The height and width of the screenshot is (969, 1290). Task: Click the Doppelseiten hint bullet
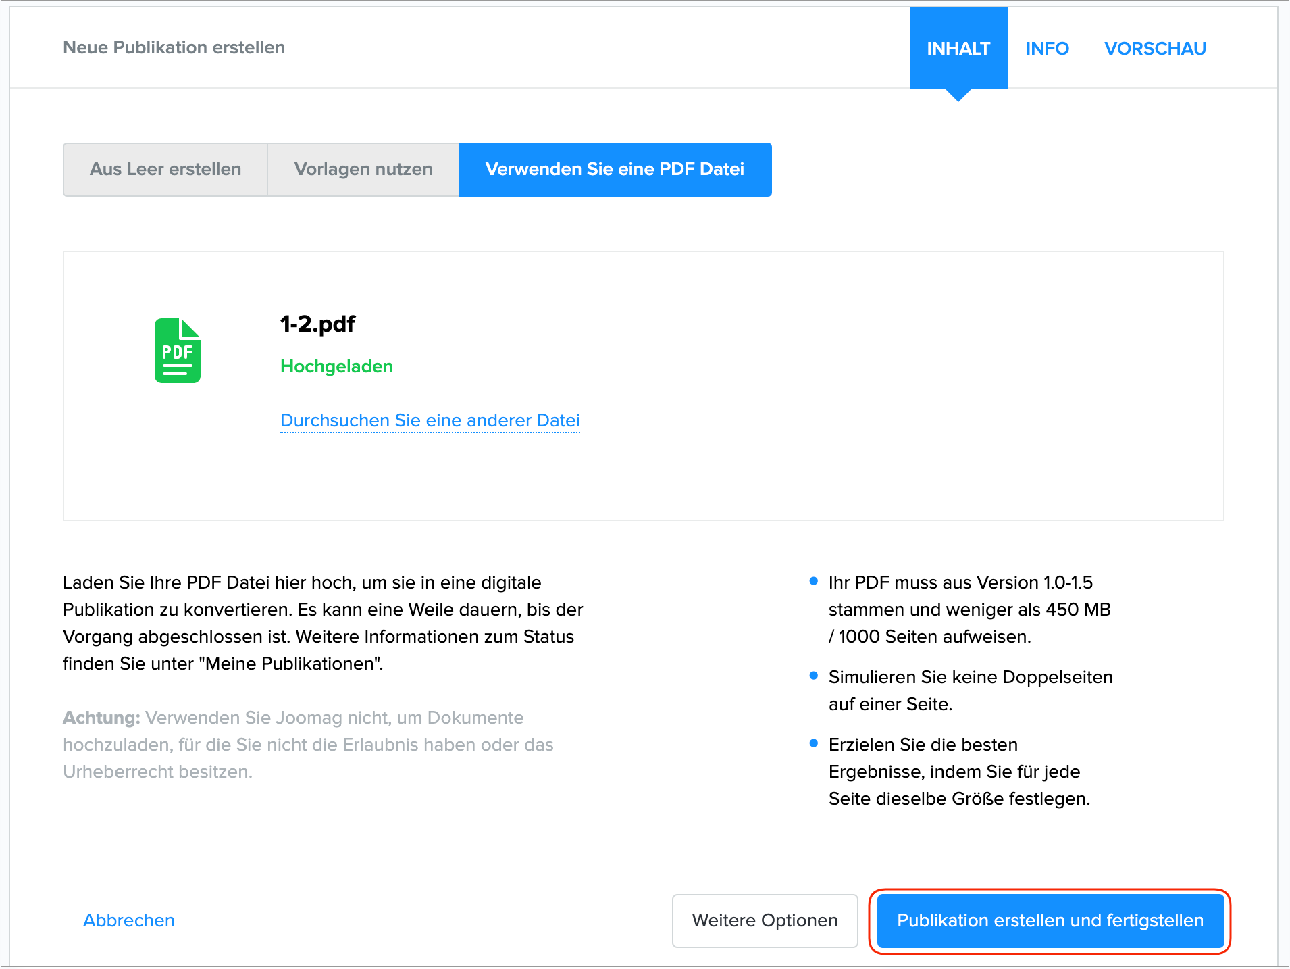tap(970, 691)
